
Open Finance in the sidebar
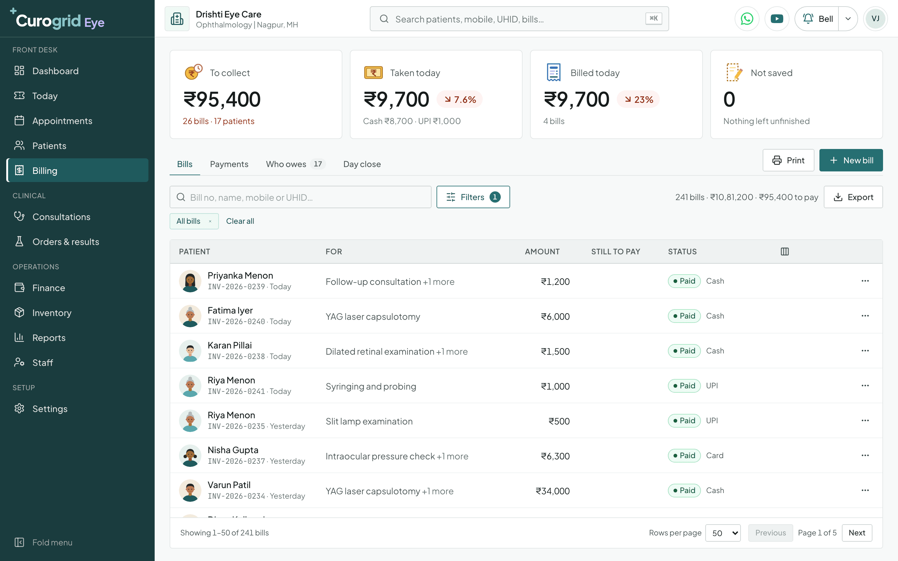click(x=77, y=288)
